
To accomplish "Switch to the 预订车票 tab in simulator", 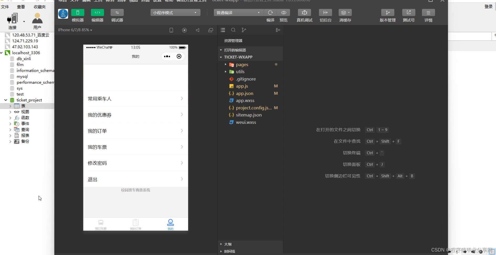I will 101,224.
